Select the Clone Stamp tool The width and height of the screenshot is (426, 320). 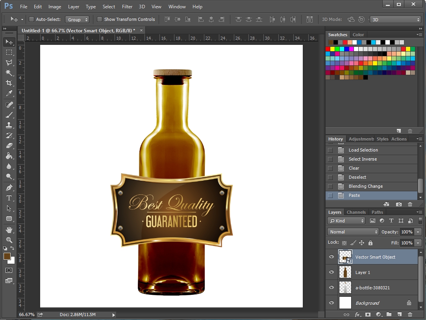9,125
